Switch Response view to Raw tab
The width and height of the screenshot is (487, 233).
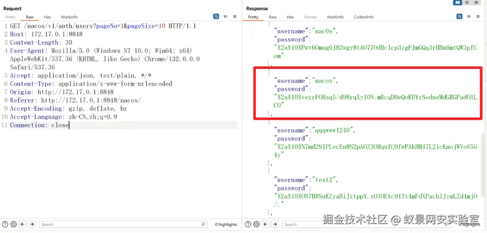(x=273, y=17)
